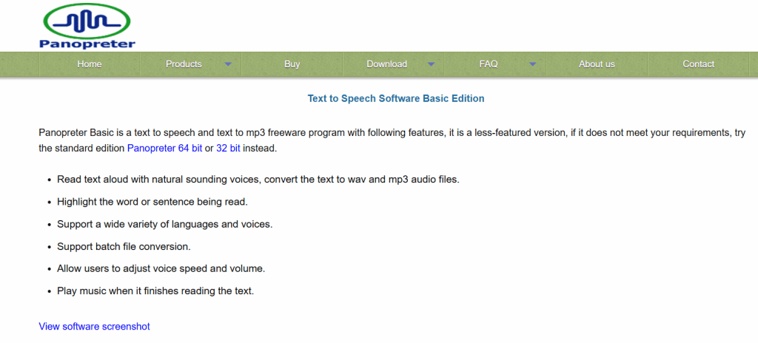This screenshot has width=758, height=343.
Task: Go to the Buy page
Action: click(x=292, y=64)
